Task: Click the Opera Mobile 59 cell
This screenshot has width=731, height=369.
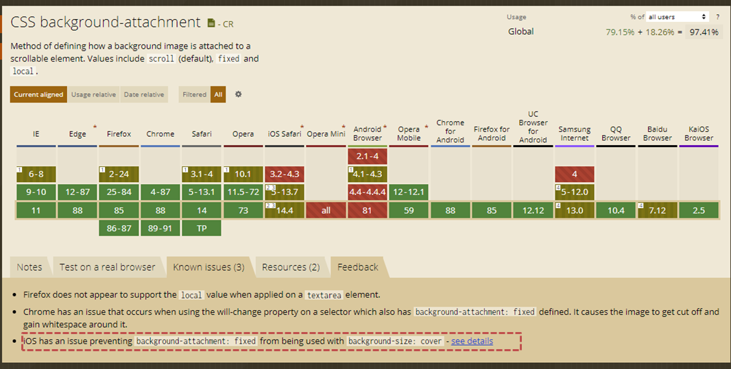Action: point(409,210)
